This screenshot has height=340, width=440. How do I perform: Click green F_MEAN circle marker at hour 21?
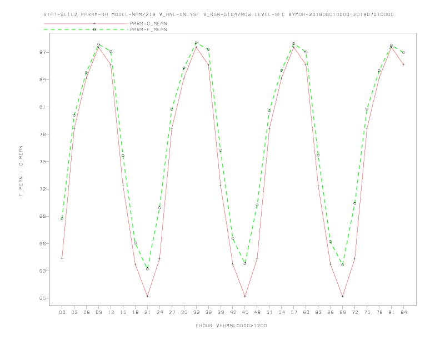147,269
